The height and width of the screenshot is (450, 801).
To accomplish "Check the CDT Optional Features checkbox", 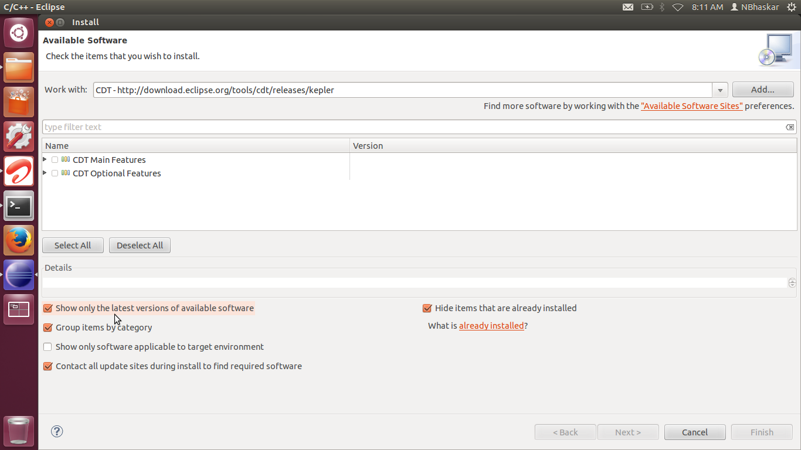I will click(x=55, y=173).
